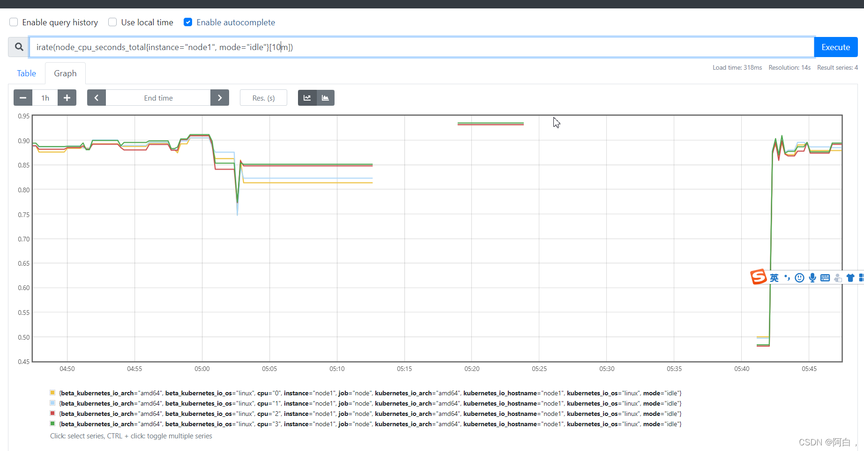Click into the irate query expression field

pos(422,47)
